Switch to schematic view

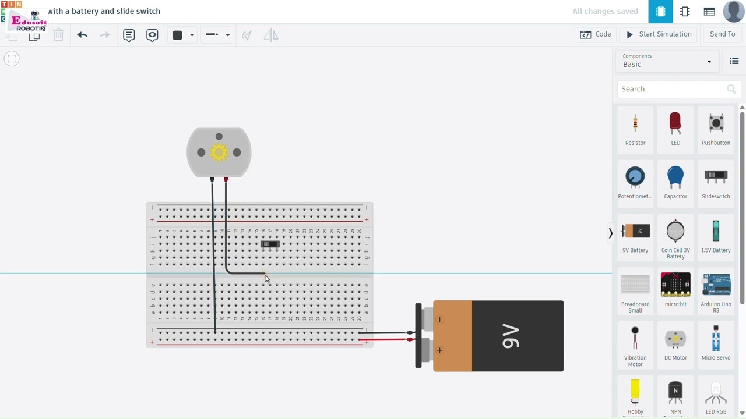(685, 12)
